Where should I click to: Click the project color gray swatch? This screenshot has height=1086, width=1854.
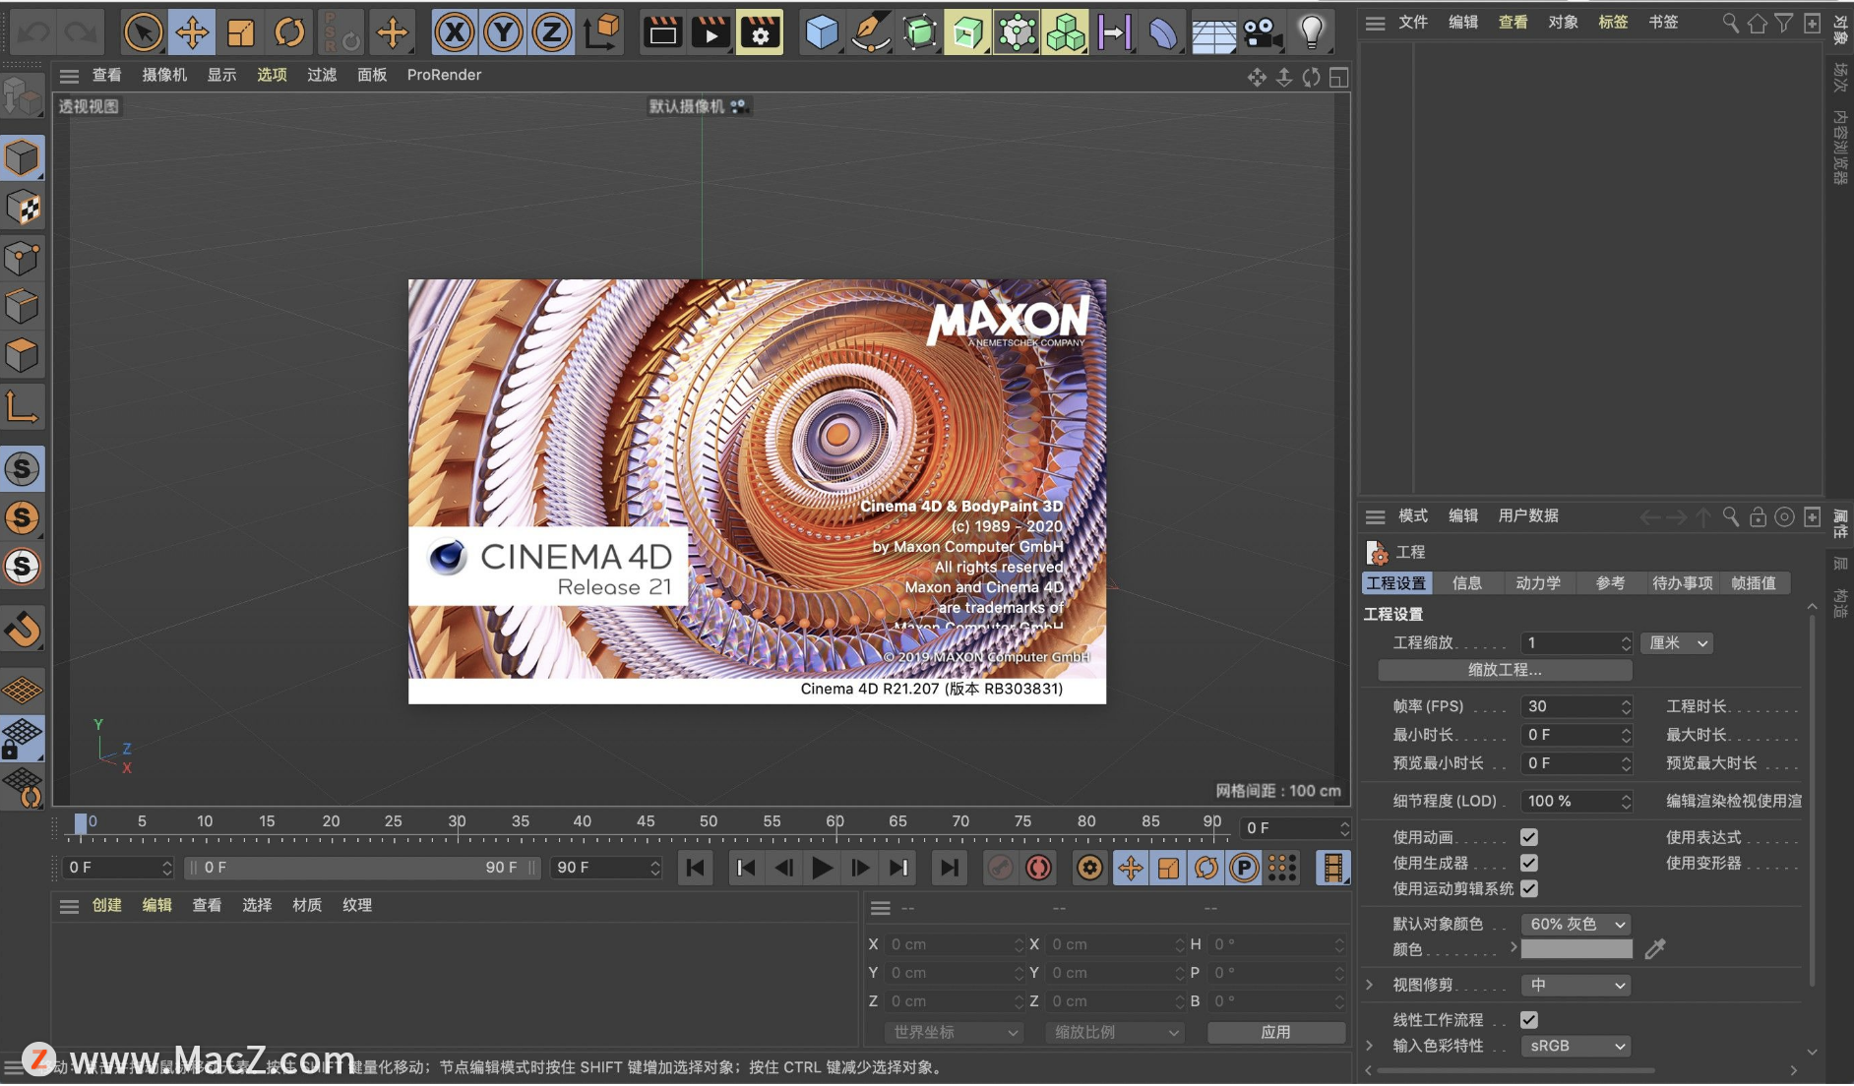click(1576, 949)
